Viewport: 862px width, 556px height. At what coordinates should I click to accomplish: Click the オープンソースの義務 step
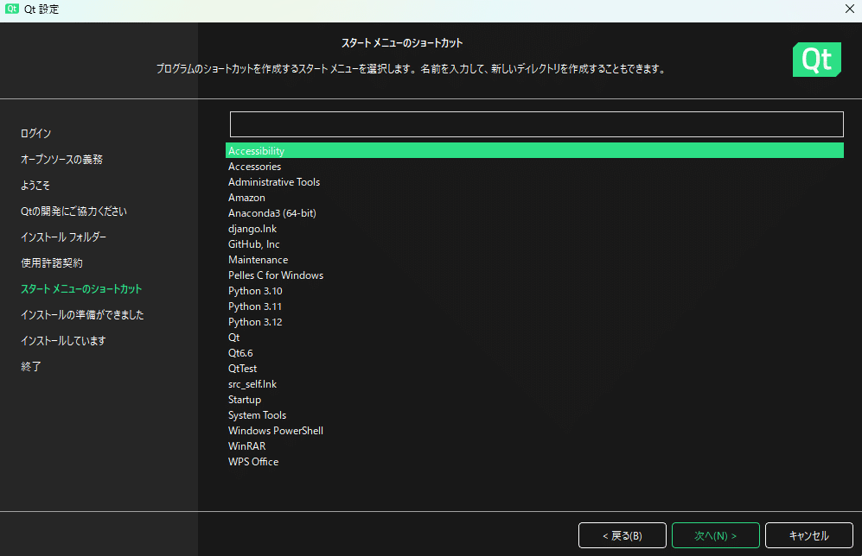point(61,159)
